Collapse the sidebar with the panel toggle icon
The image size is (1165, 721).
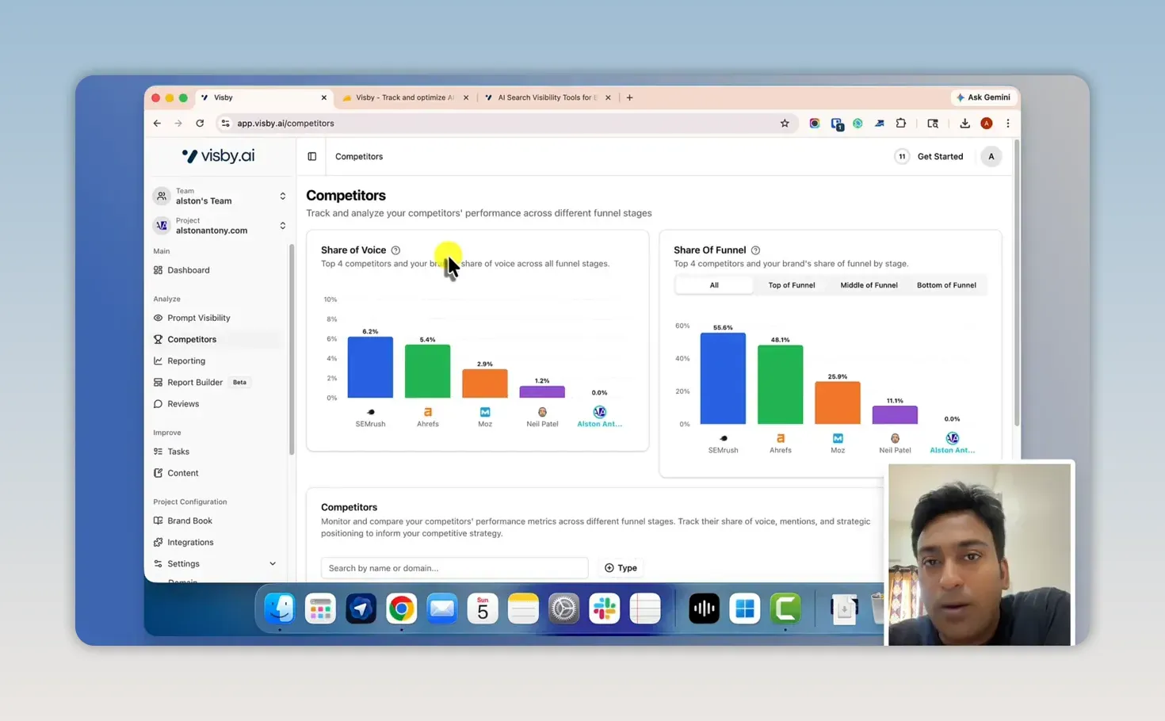(x=312, y=157)
